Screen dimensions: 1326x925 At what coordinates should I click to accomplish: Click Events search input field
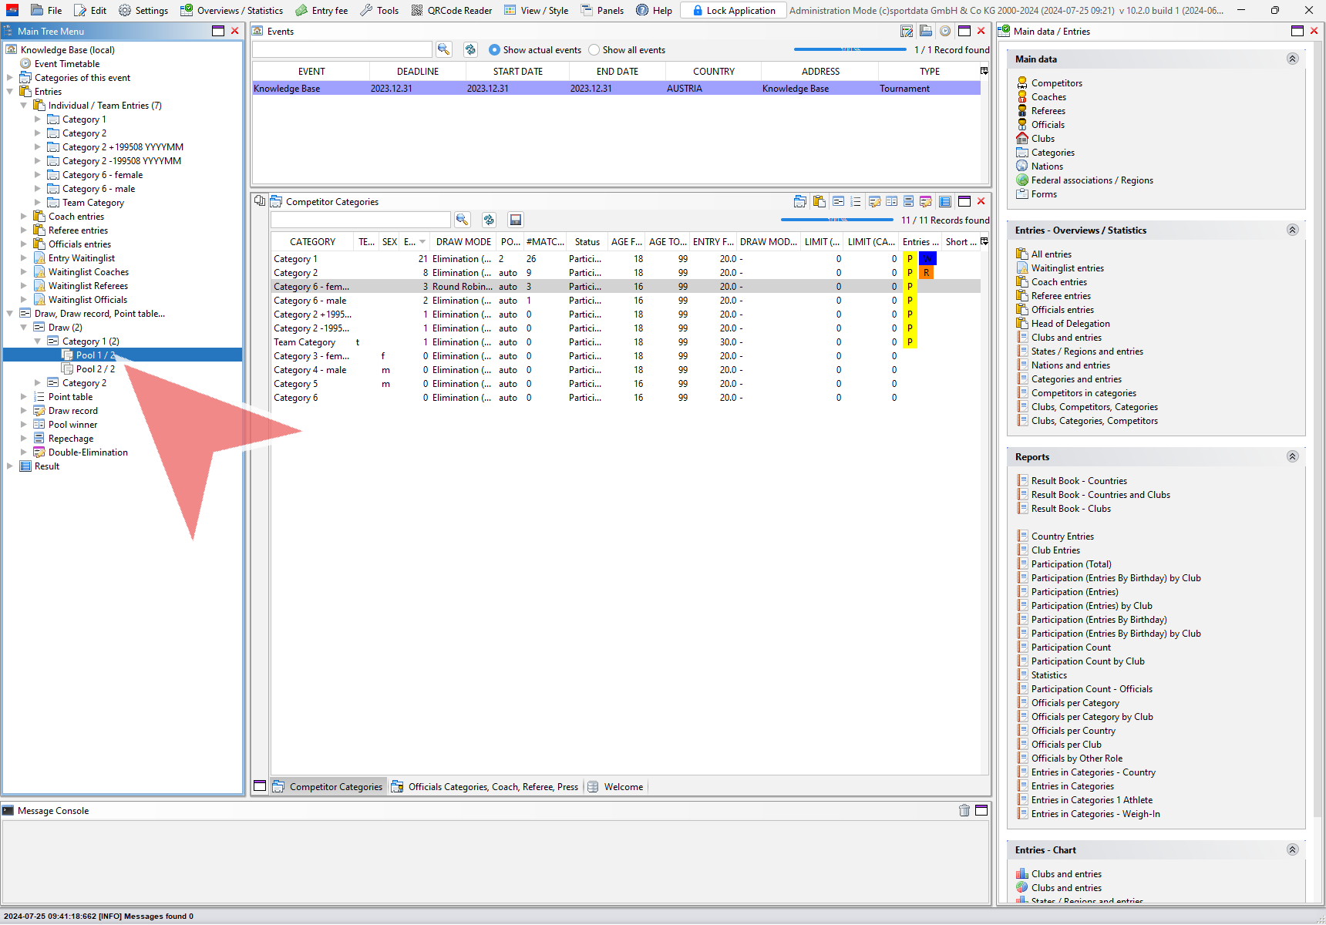[x=342, y=49]
